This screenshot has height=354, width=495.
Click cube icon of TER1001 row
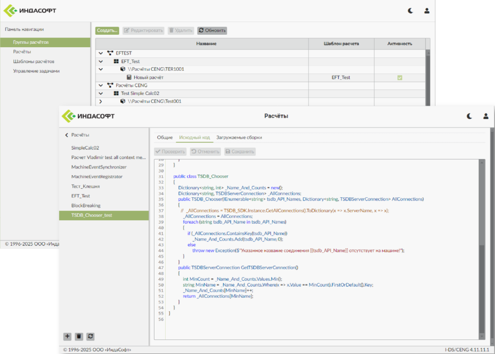(x=123, y=69)
